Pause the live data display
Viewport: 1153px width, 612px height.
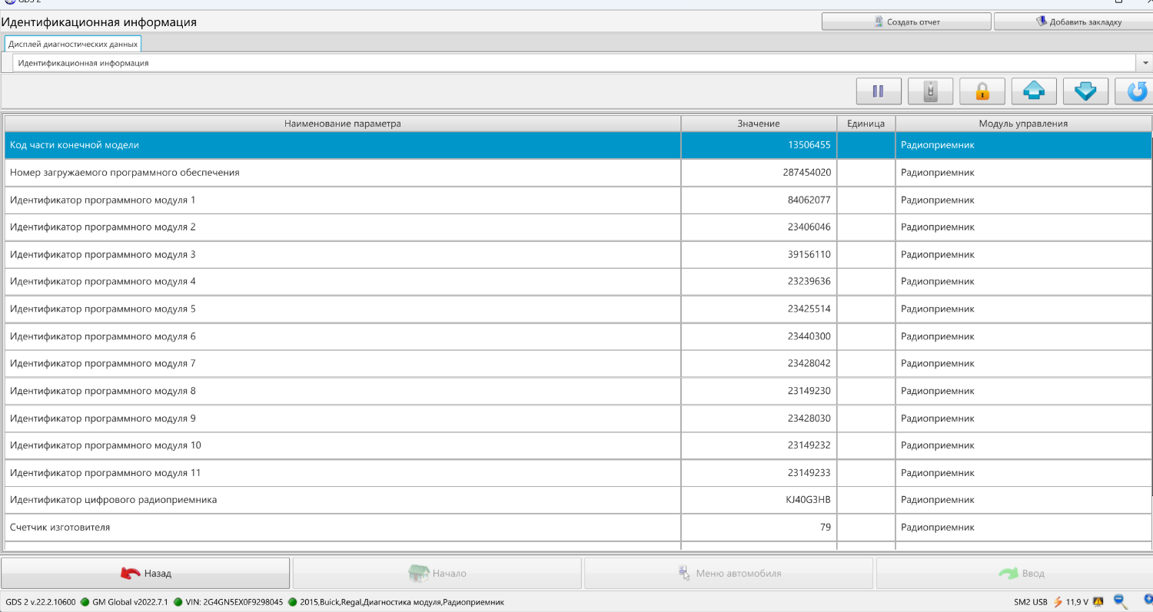pyautogui.click(x=879, y=91)
